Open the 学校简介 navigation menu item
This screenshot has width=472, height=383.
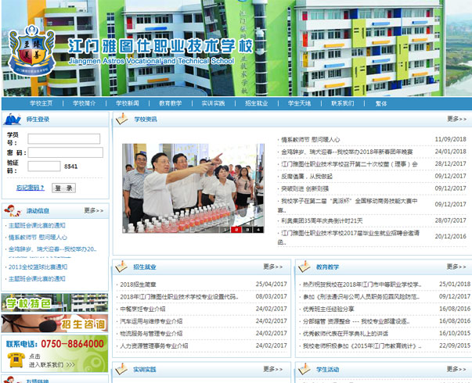click(x=84, y=103)
